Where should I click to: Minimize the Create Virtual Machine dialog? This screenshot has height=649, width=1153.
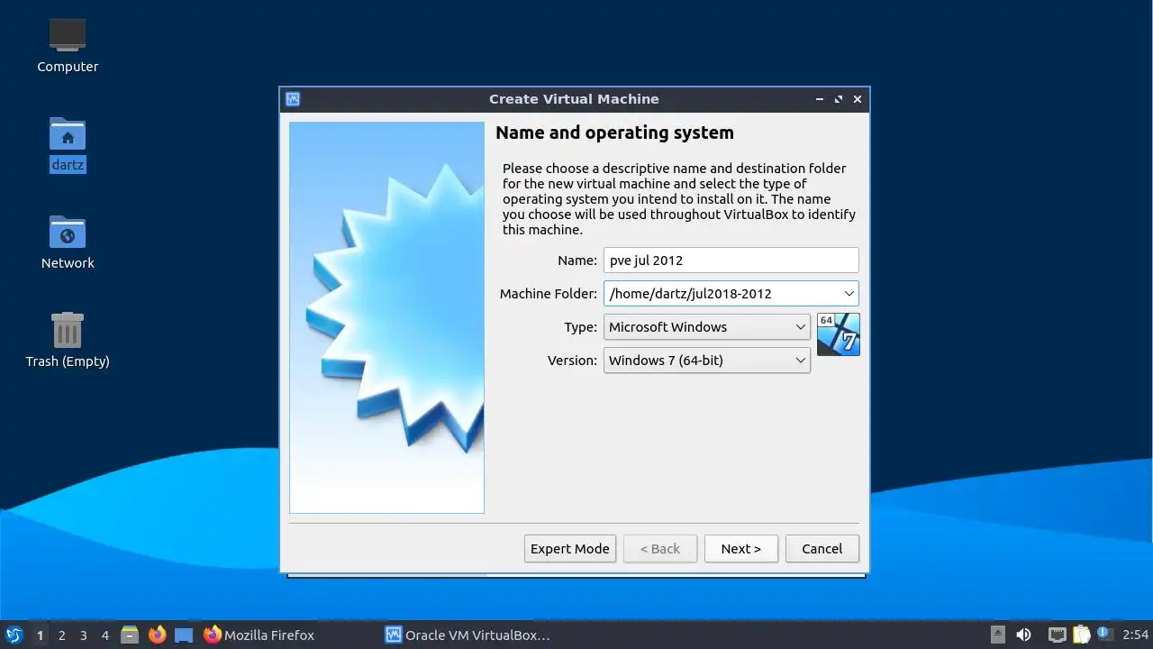pos(820,99)
